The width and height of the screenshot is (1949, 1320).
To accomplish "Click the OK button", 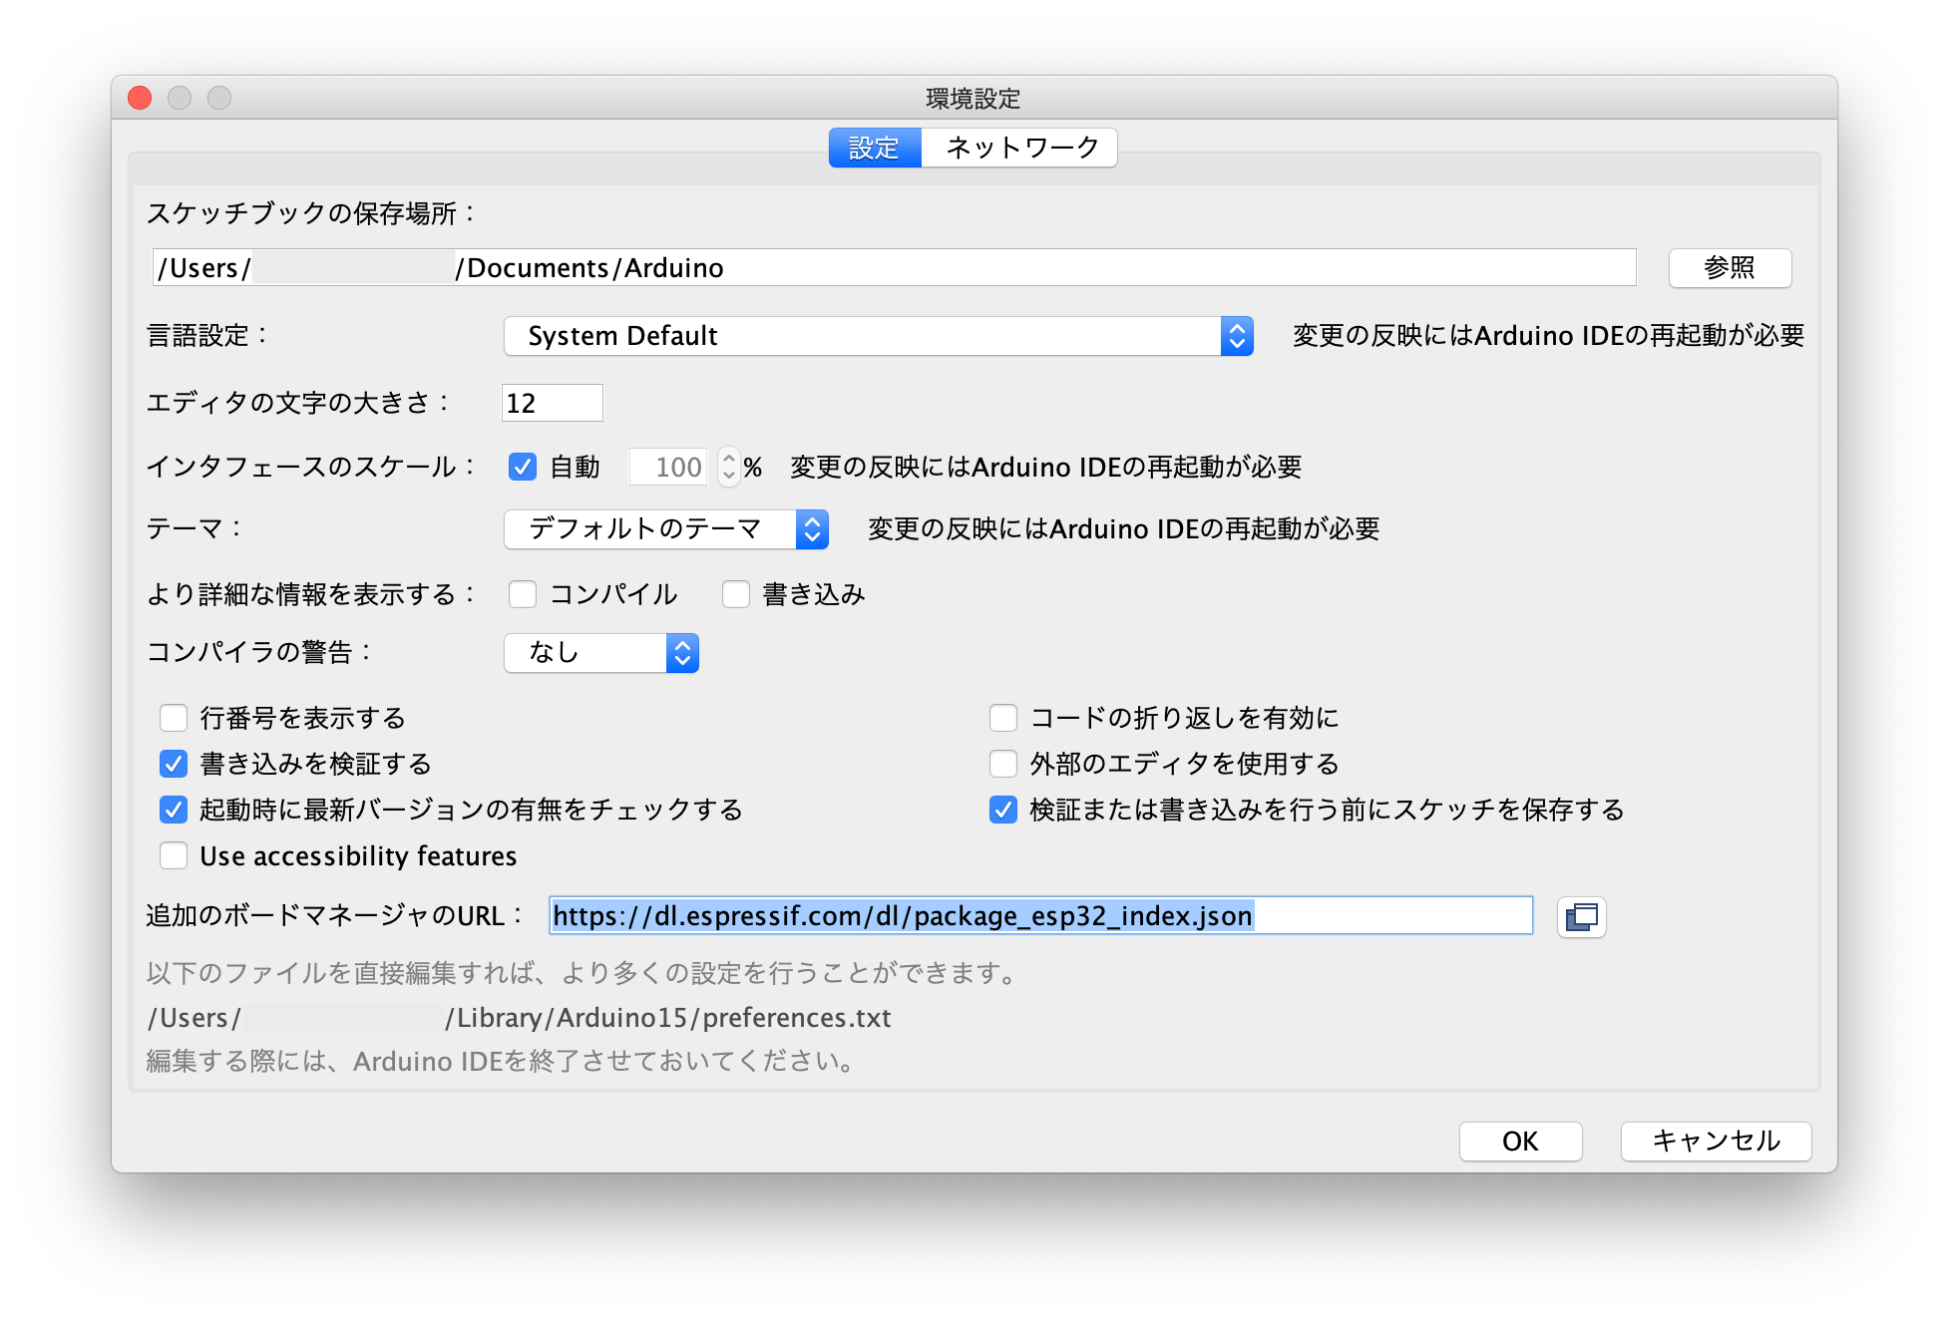I will pos(1520,1141).
